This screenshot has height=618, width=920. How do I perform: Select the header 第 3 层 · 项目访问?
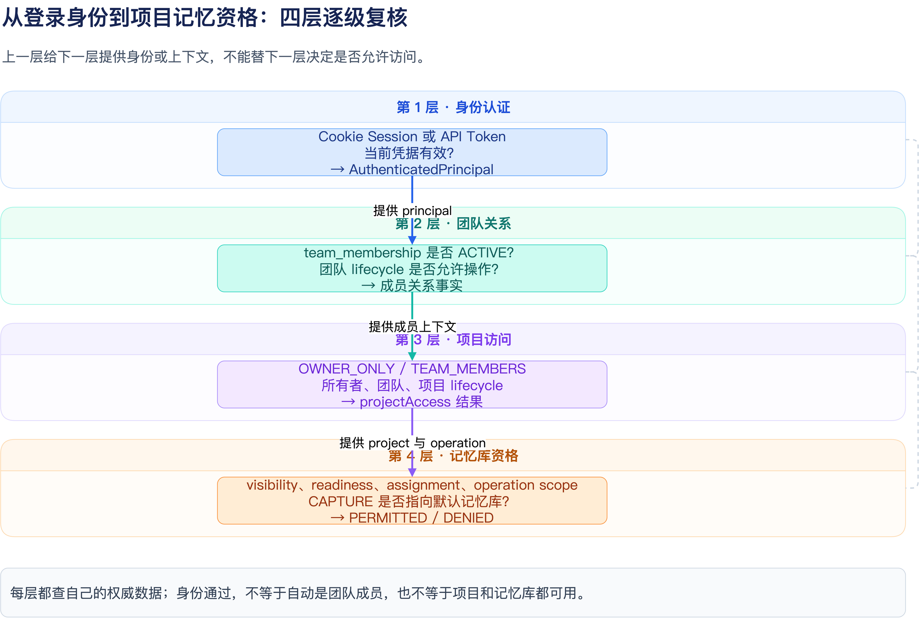click(x=453, y=339)
